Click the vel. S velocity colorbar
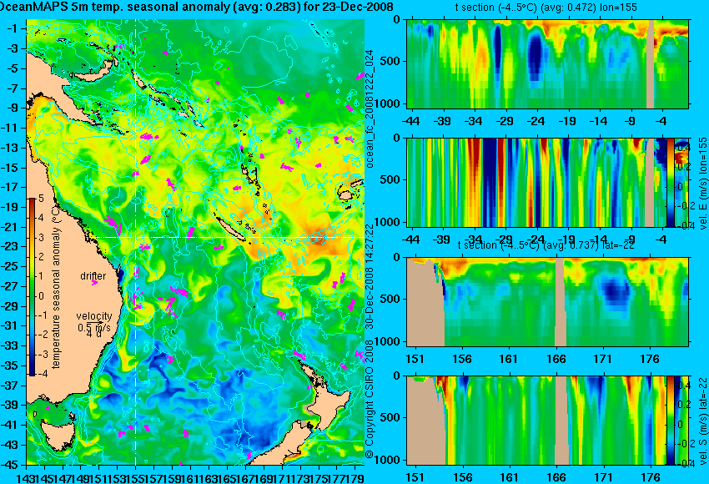 coord(671,421)
